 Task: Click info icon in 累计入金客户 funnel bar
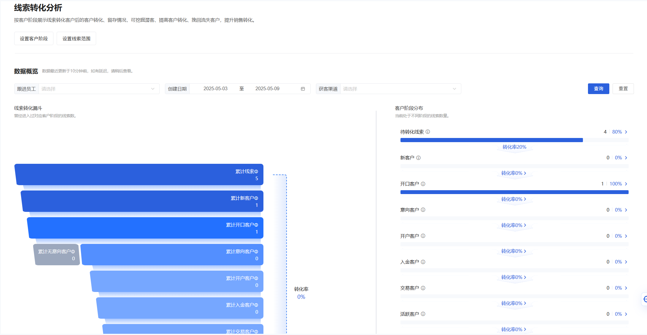(256, 305)
